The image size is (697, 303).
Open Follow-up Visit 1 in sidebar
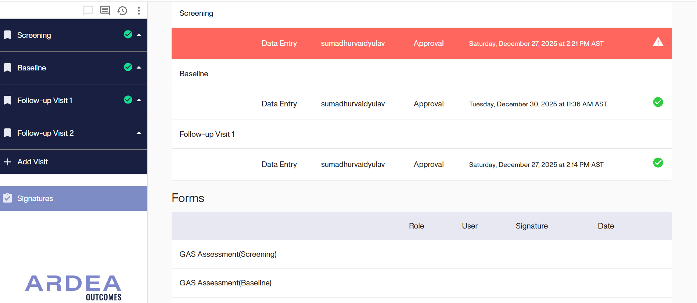click(x=73, y=101)
